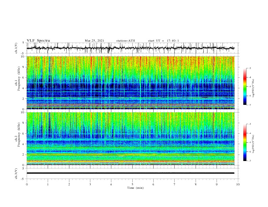Click the time axis tick label '7'
268x207 pixels.
(175, 184)
